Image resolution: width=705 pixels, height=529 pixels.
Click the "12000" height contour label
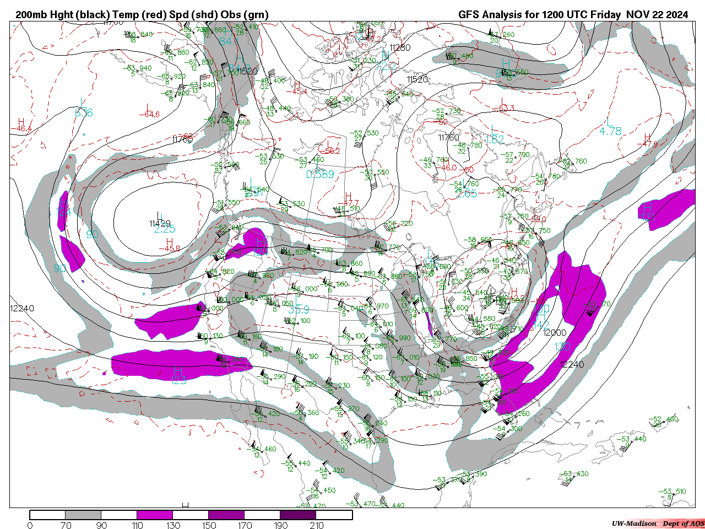[554, 333]
